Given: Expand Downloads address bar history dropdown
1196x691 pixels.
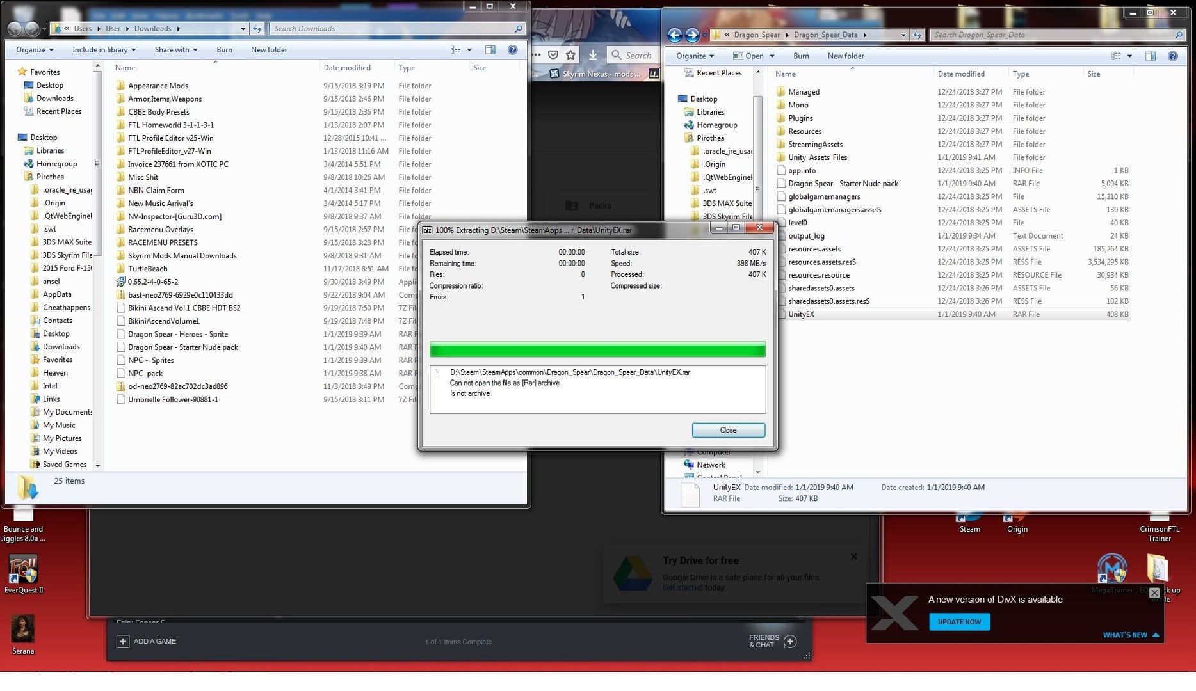Looking at the screenshot, I should tap(243, 29).
